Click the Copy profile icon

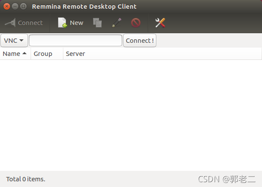pyautogui.click(x=97, y=23)
